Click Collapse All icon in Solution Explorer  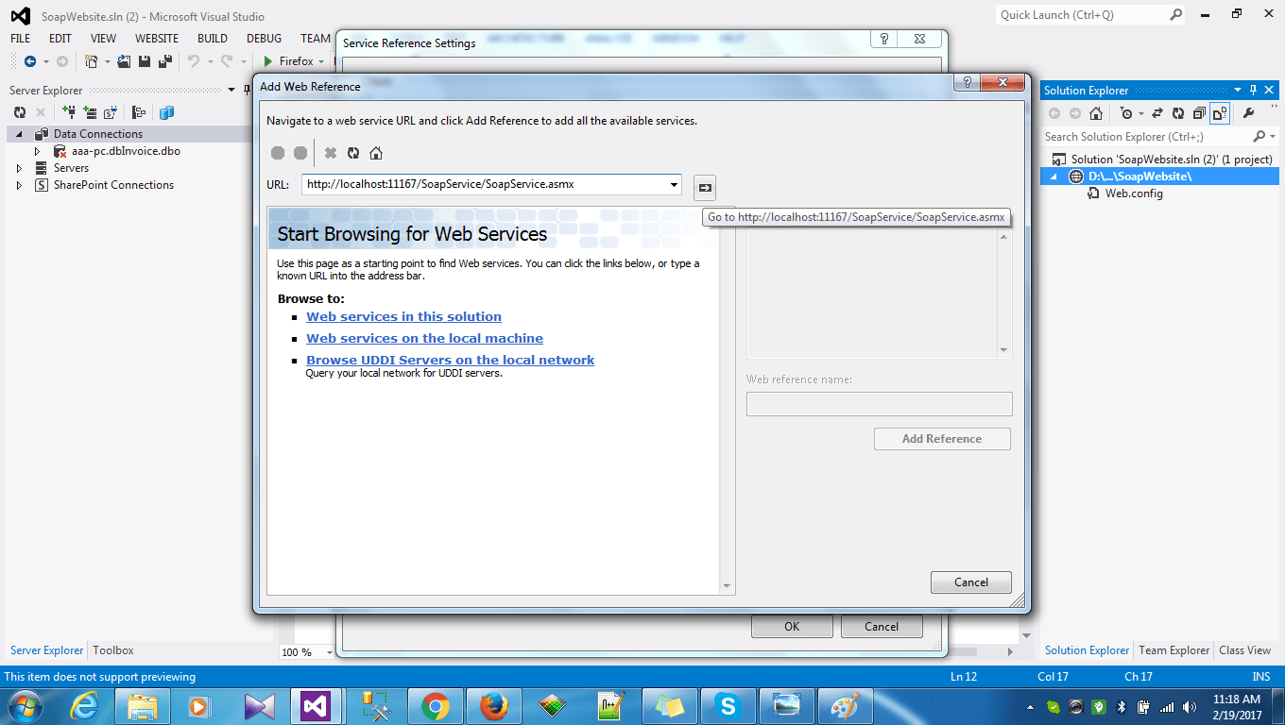pyautogui.click(x=1199, y=113)
